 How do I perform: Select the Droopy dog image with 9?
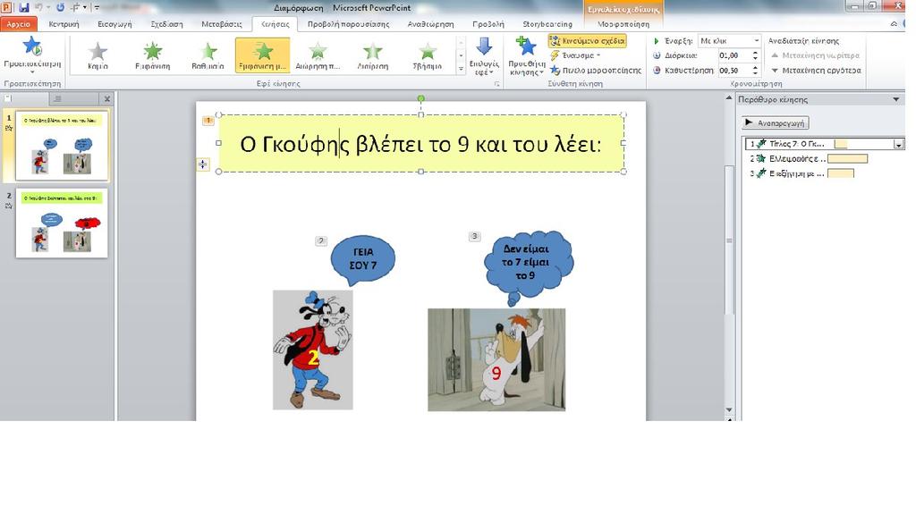(x=496, y=359)
